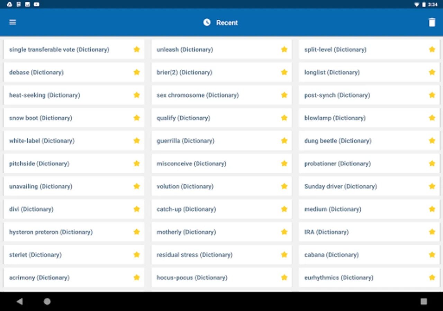The width and height of the screenshot is (443, 311).
Task: Toggle favorite star for snow boot
Action: [137, 118]
